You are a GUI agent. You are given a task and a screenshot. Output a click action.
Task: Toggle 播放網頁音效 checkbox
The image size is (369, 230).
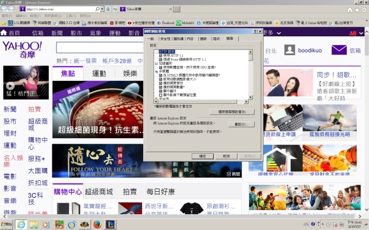coord(161,83)
